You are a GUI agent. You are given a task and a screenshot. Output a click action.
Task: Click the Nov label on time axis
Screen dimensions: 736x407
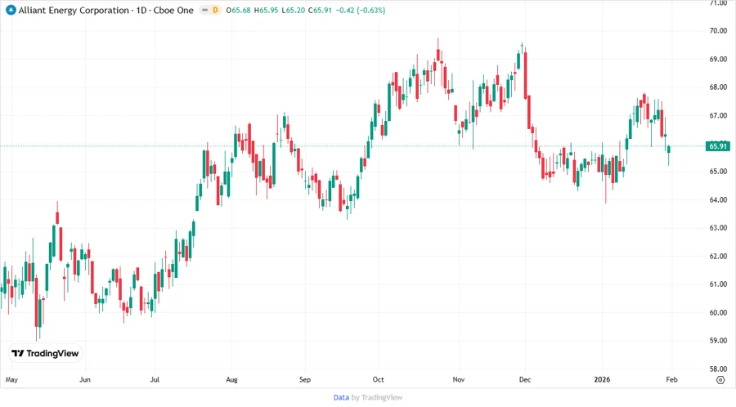tap(459, 379)
